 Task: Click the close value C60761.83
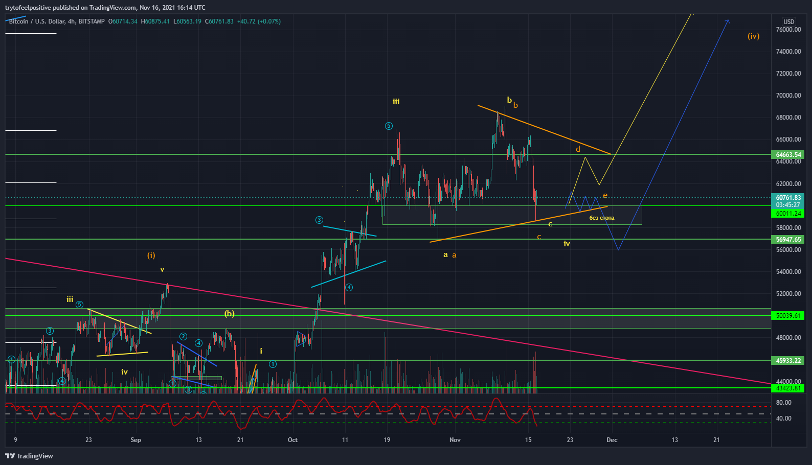pos(219,21)
